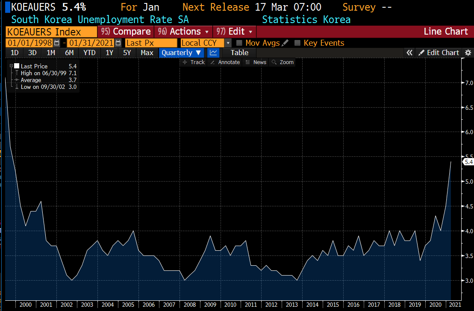
Task: Click the Average 3.7 legend row
Action: click(45, 80)
